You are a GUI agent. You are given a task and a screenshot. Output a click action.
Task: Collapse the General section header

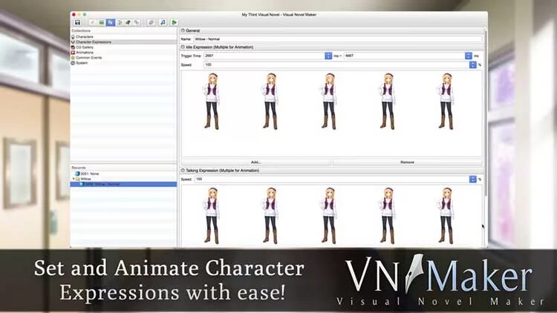pyautogui.click(x=183, y=30)
